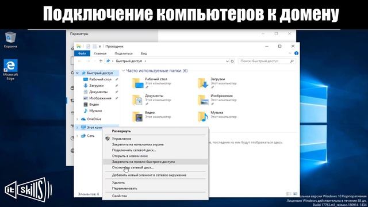Click the forward navigation arrow
The image size is (368, 207).
pyautogui.click(x=88, y=61)
